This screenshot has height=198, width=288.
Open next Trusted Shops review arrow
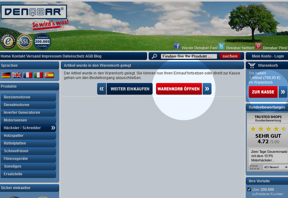[x=285, y=167]
